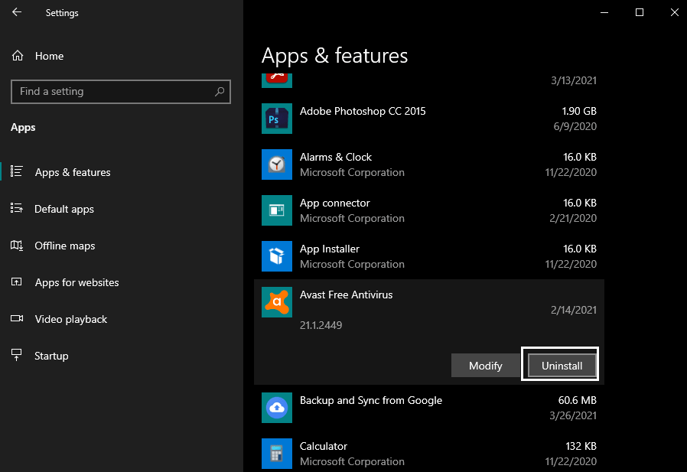Viewport: 687px width, 472px height.
Task: Click the Apps & features sidebar icon
Action: click(x=17, y=171)
